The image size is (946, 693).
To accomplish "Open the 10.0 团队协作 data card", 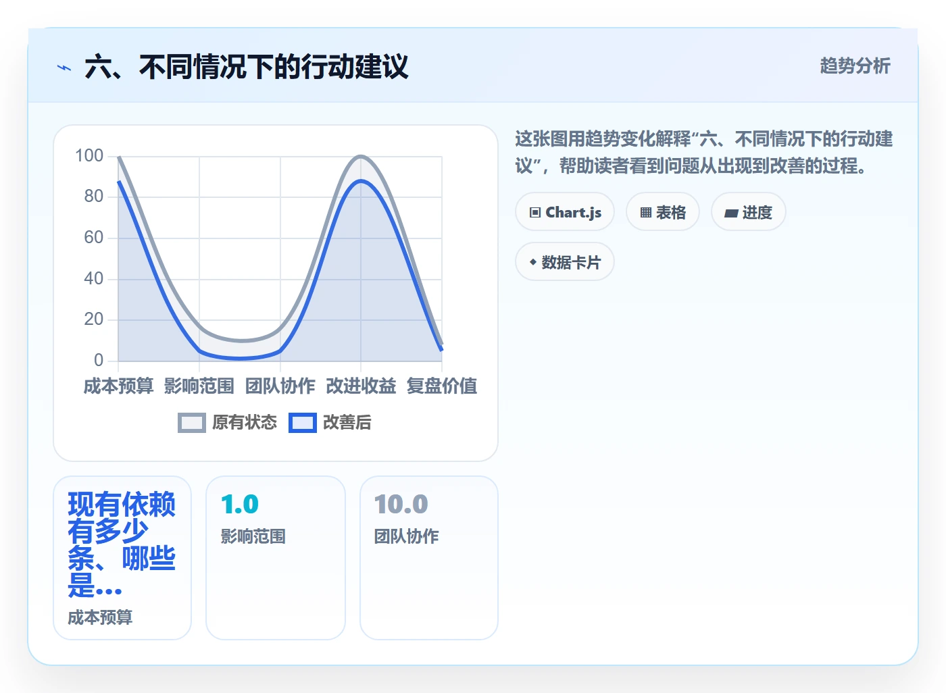I will [429, 558].
